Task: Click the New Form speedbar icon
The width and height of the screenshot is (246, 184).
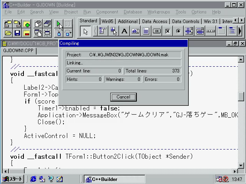Action: (x=47, y=33)
